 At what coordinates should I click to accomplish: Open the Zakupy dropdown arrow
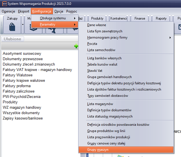(23, 25)
